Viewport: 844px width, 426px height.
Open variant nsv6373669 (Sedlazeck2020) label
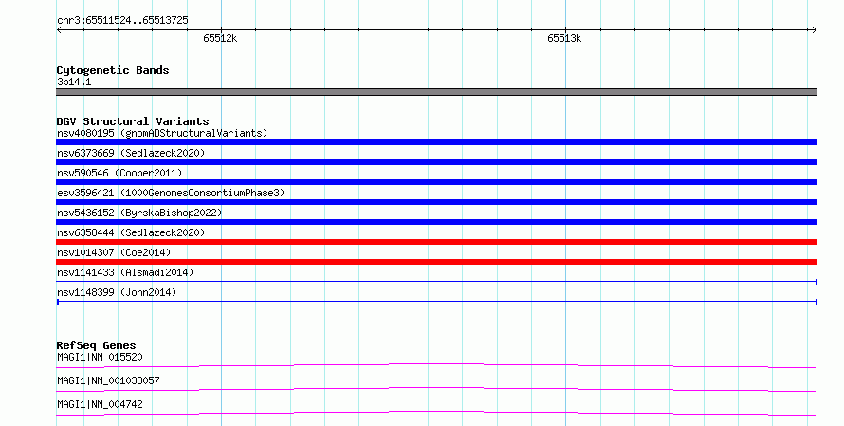(x=131, y=153)
